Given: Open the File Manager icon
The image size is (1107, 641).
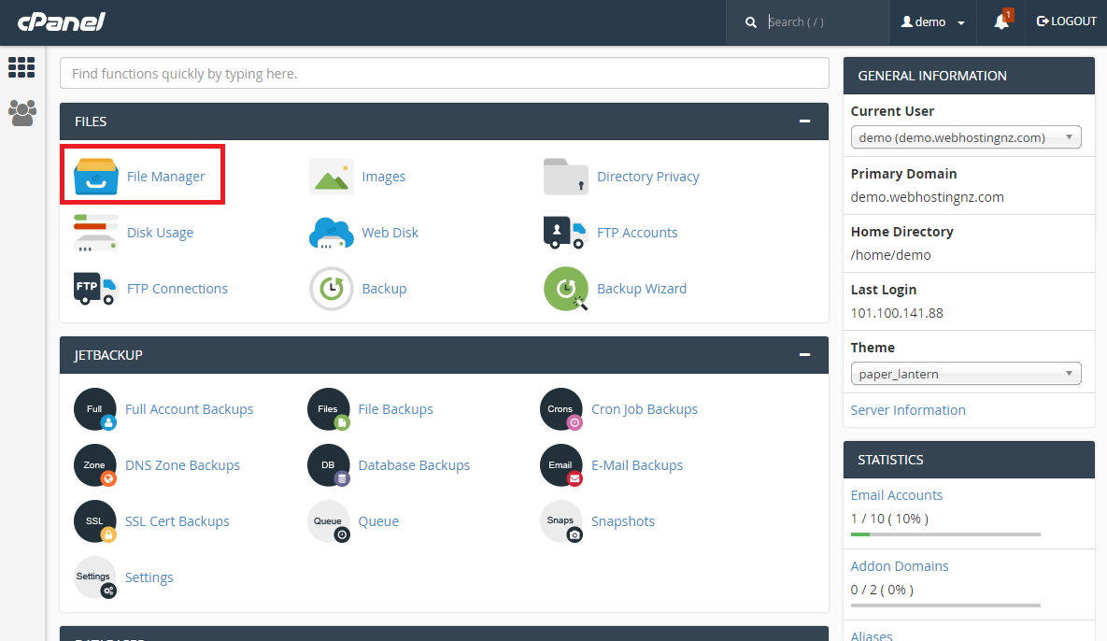Looking at the screenshot, I should 96,176.
